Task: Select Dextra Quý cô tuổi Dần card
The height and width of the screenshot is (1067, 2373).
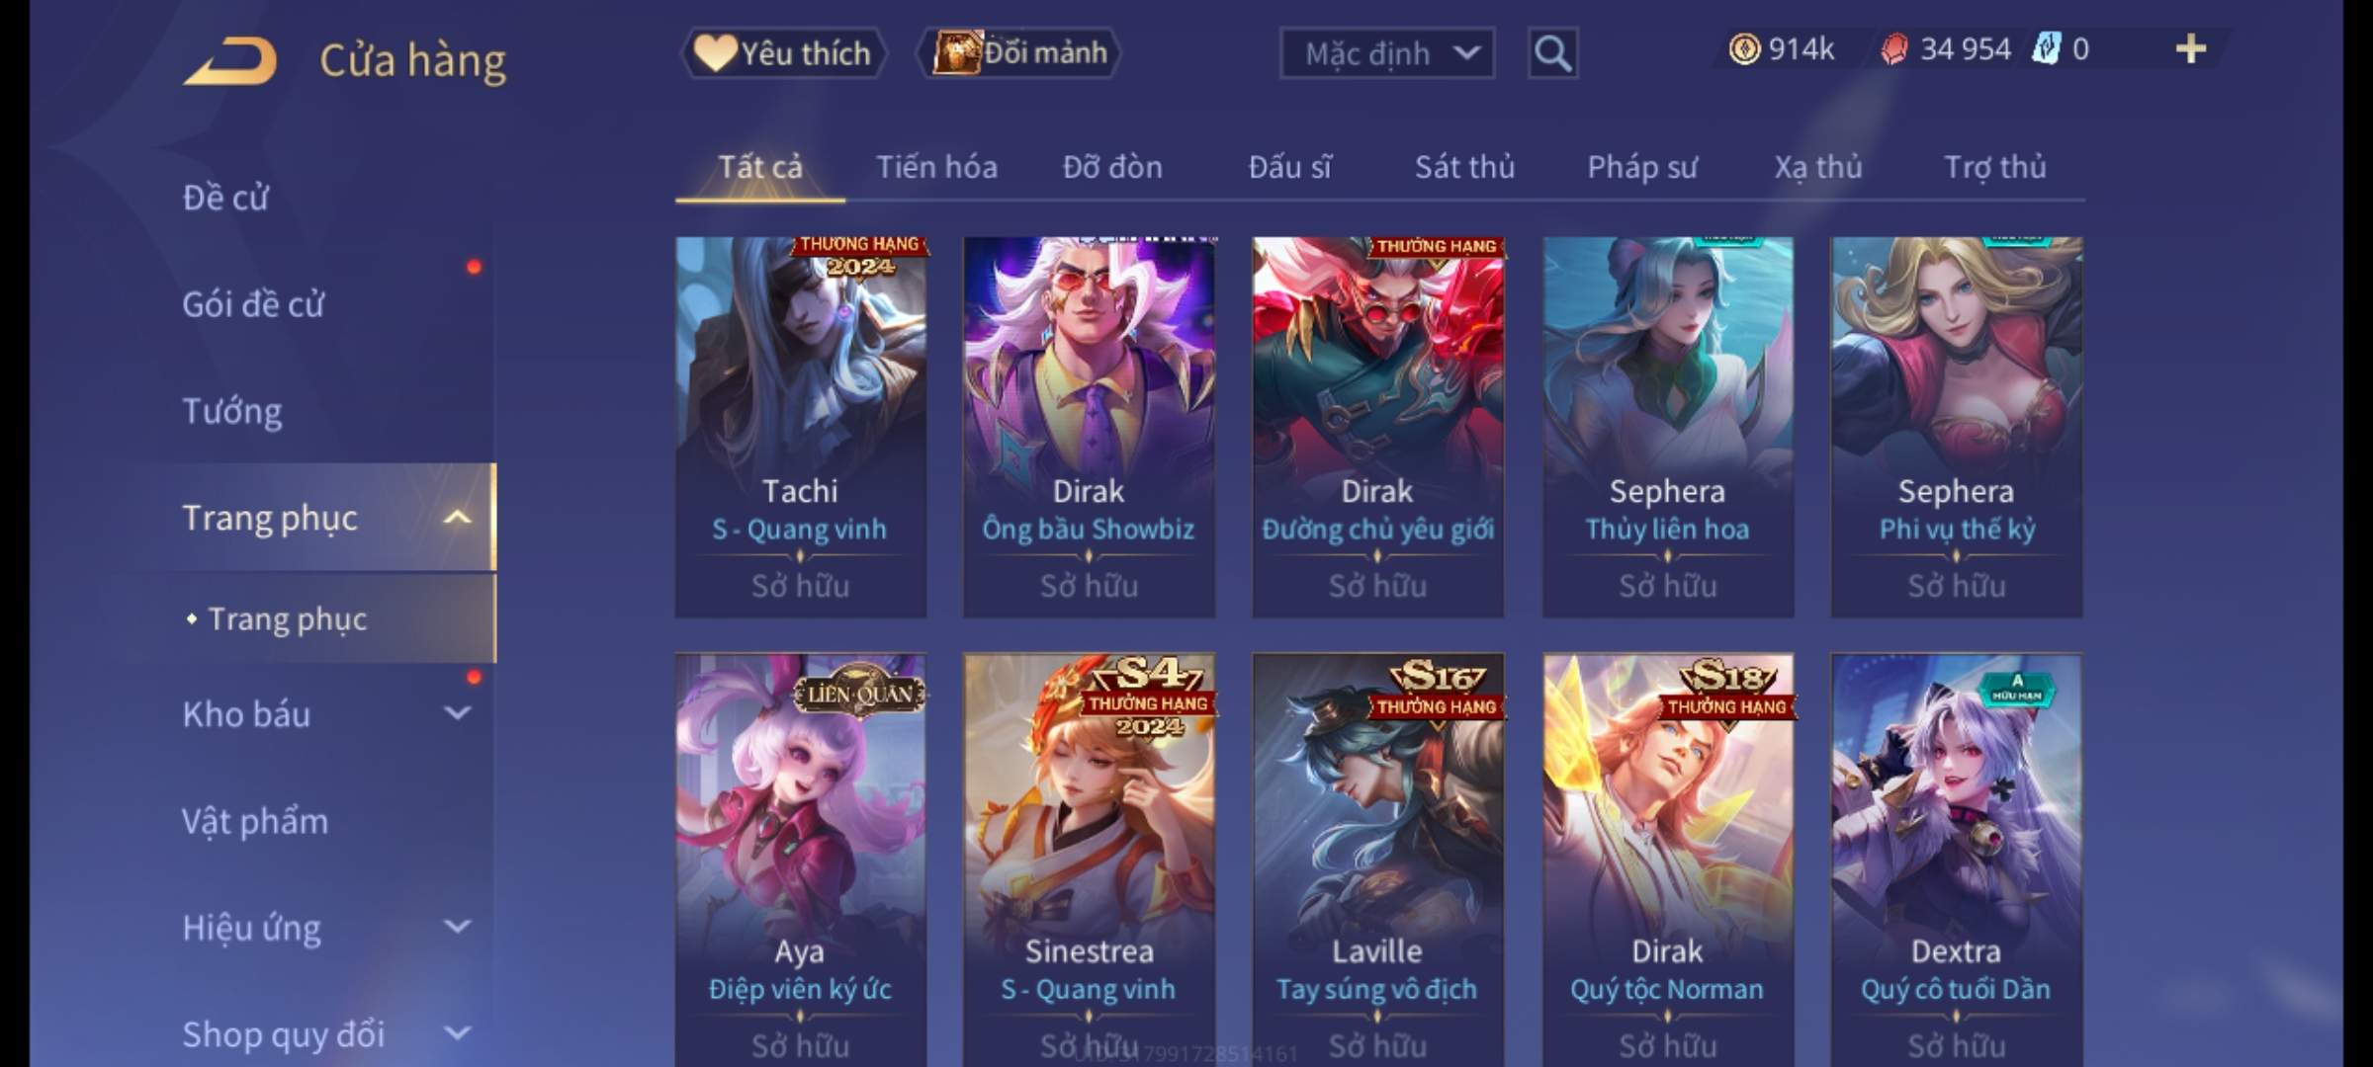Action: pyautogui.click(x=1956, y=860)
